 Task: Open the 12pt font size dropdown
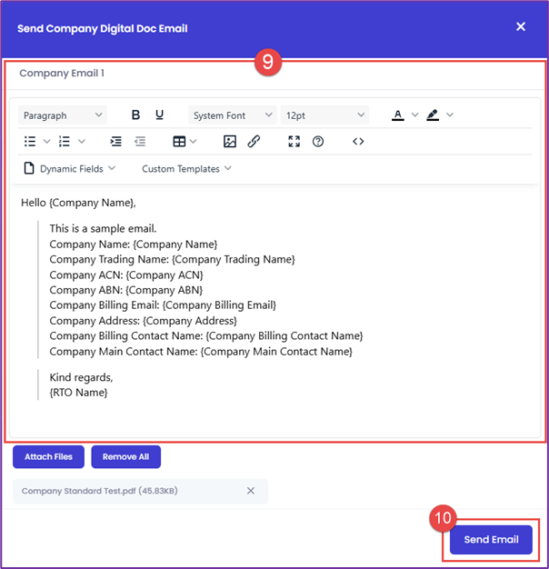click(x=324, y=115)
